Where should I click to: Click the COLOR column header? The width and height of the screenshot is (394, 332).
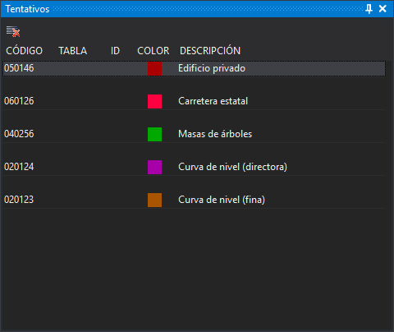(x=153, y=51)
